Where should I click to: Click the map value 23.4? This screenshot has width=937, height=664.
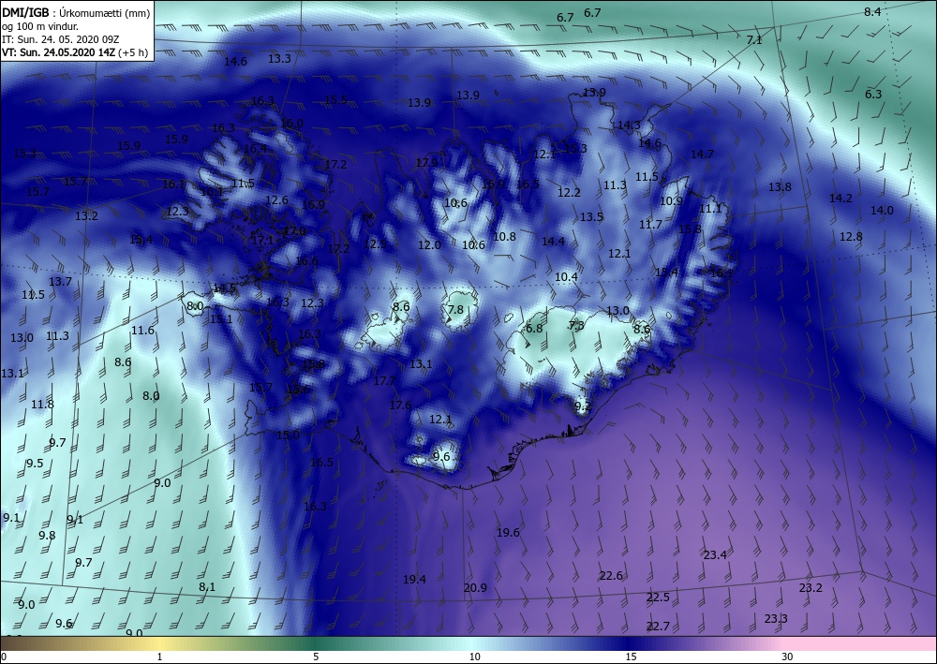tap(715, 554)
